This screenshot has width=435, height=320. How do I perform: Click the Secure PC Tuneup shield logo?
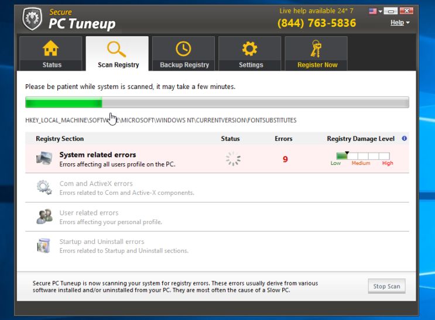(32, 19)
